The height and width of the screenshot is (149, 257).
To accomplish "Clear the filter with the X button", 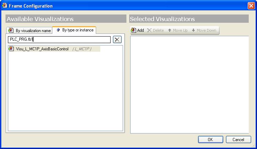I will click(117, 40).
